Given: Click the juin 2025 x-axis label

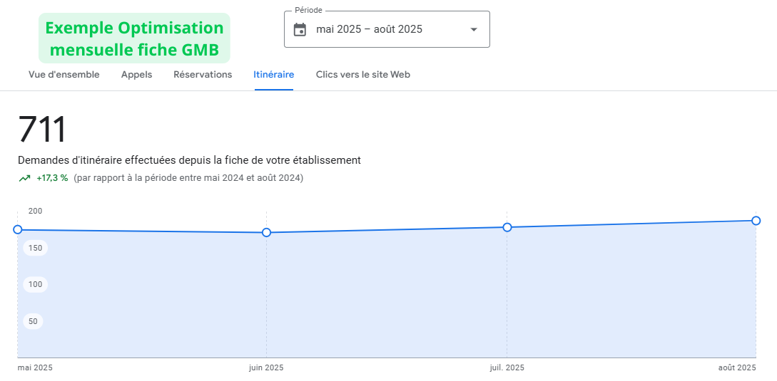Looking at the screenshot, I should click(x=266, y=368).
